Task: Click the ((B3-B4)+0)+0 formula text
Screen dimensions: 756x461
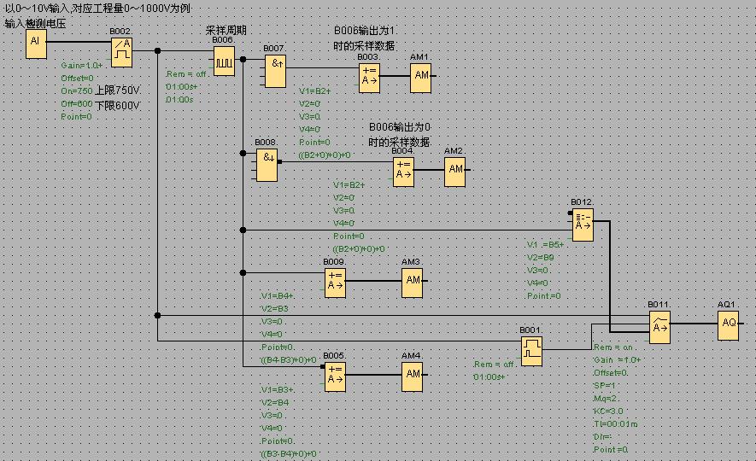Action: pyautogui.click(x=289, y=454)
